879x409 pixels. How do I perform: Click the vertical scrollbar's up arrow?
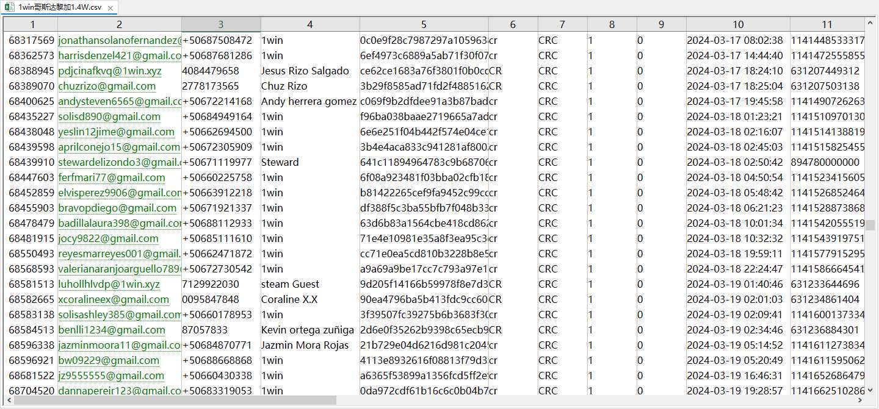(x=870, y=21)
